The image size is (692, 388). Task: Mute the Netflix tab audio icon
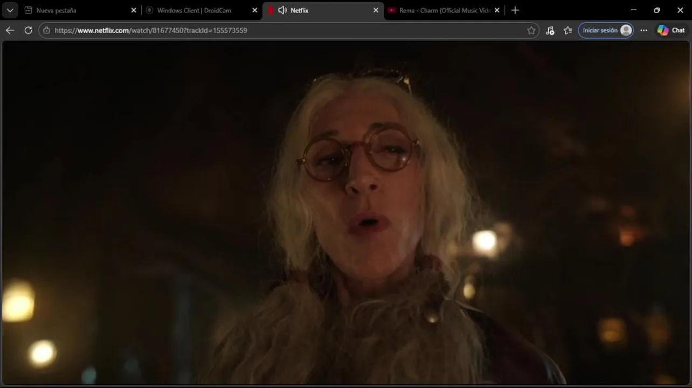pos(282,10)
